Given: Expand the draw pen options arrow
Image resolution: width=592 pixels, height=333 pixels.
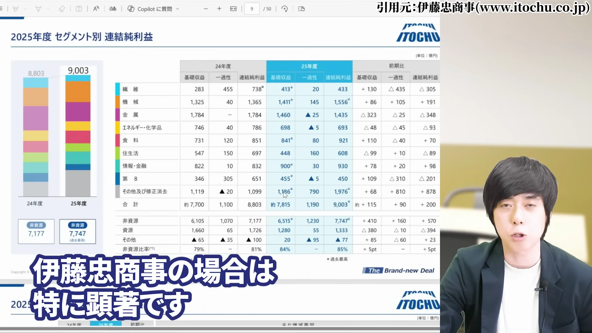Looking at the screenshot, I should click(48, 9).
